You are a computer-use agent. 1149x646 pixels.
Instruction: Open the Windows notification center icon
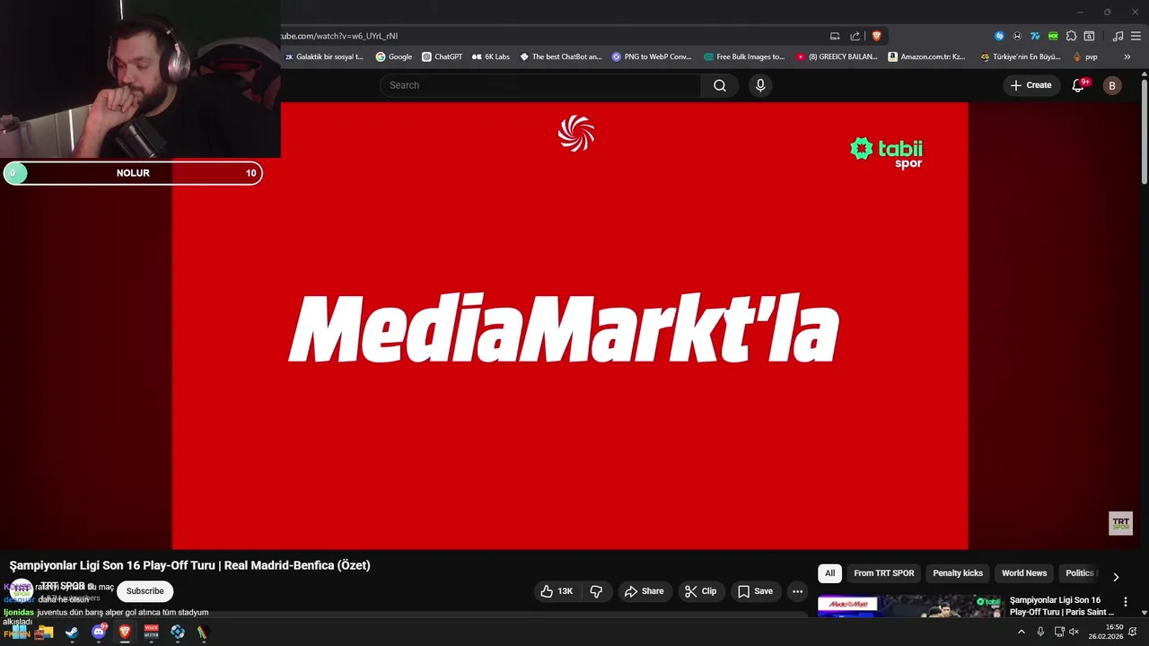[x=1134, y=632]
